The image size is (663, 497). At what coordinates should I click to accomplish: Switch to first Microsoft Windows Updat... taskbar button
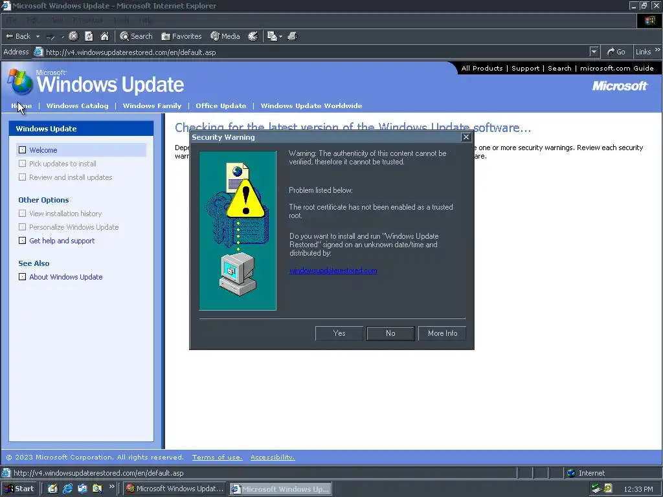(x=175, y=489)
